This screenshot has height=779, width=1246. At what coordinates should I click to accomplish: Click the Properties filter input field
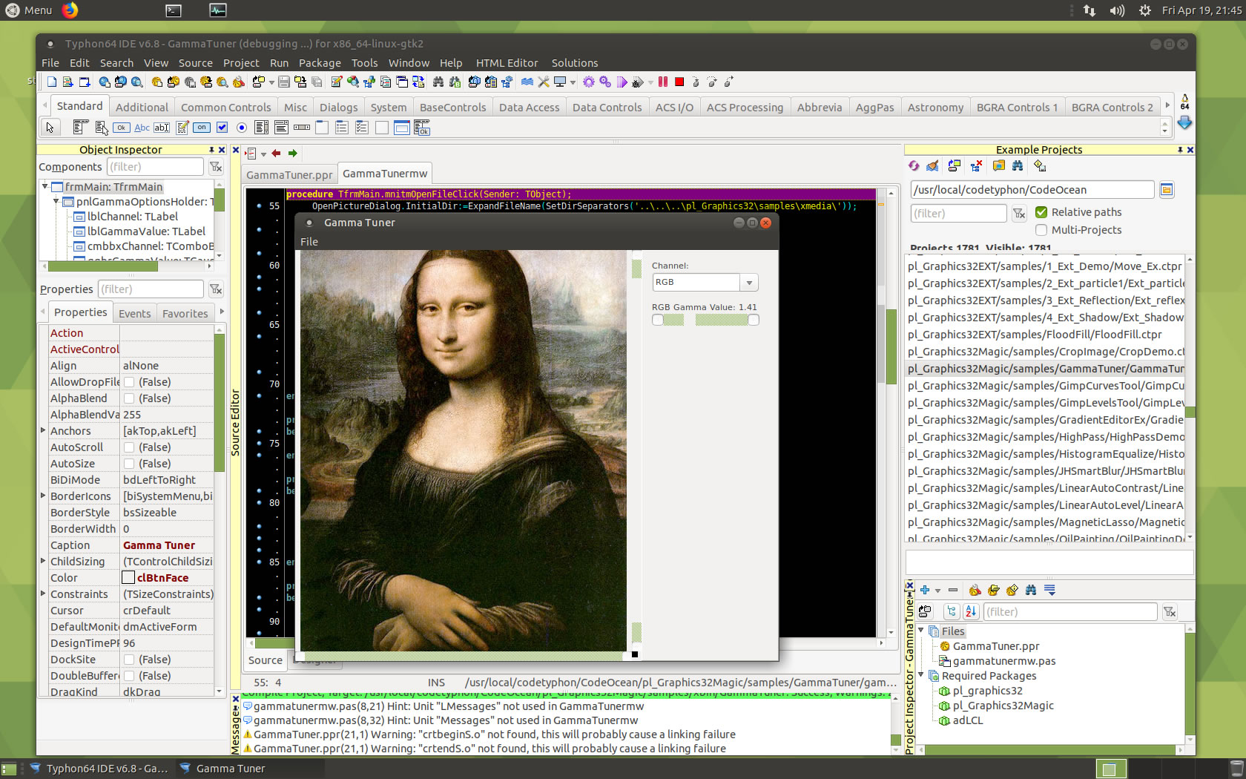[x=151, y=289]
